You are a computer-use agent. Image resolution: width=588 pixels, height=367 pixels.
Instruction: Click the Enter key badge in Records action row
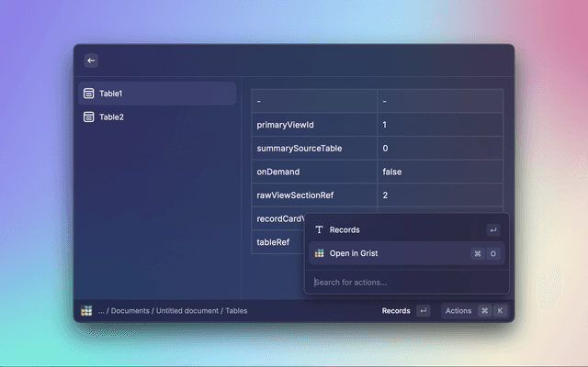tap(493, 230)
